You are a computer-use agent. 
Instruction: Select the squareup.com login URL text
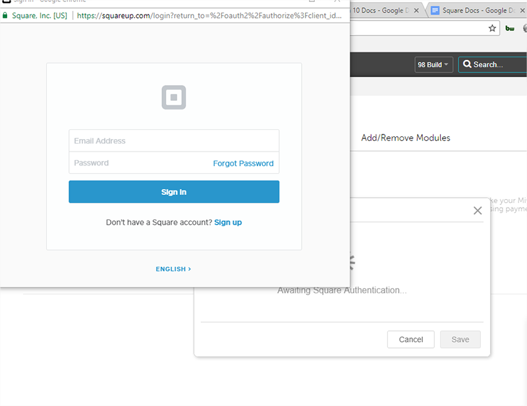209,15
